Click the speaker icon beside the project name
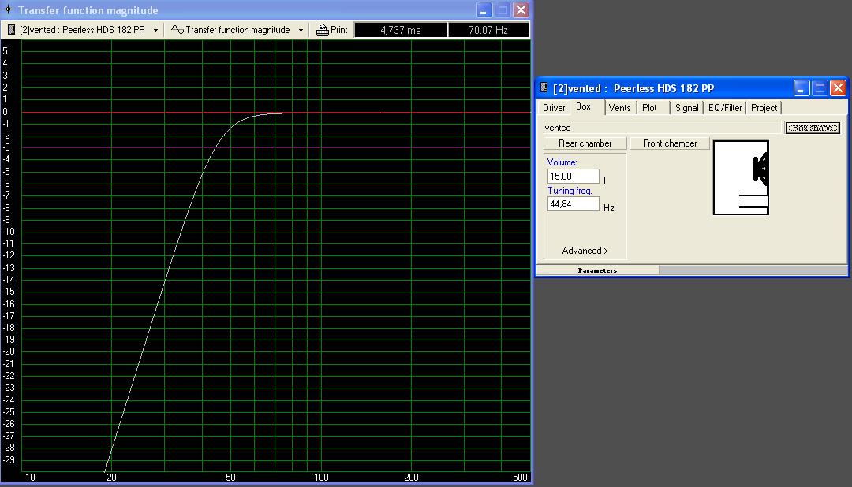 click(x=11, y=30)
